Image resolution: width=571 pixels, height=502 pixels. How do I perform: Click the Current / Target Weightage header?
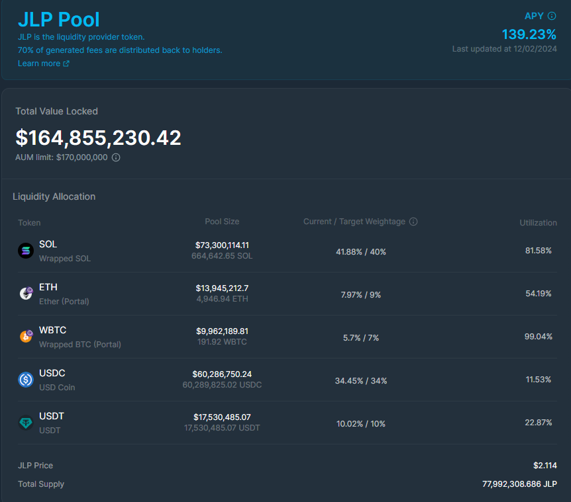click(354, 222)
